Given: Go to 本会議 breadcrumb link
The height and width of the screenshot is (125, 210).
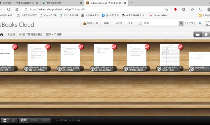Looking at the screenshot, I should point(11,34).
